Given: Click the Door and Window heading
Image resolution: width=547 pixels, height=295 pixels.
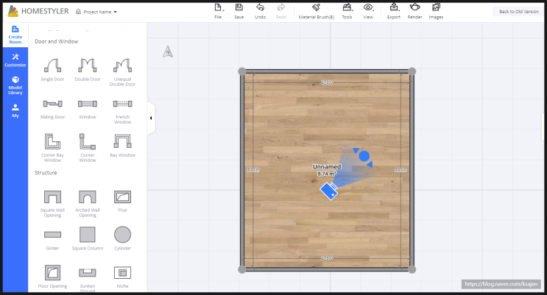Looking at the screenshot, I should (57, 41).
